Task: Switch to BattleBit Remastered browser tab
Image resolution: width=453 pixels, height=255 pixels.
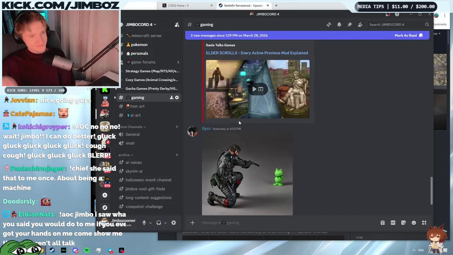Action: tap(243, 5)
